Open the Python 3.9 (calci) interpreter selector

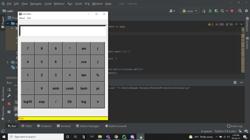[225, 131]
